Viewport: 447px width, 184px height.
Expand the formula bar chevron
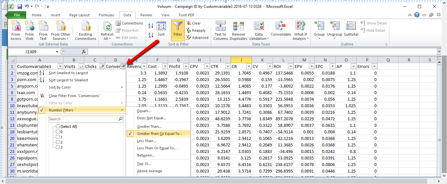tap(439, 52)
